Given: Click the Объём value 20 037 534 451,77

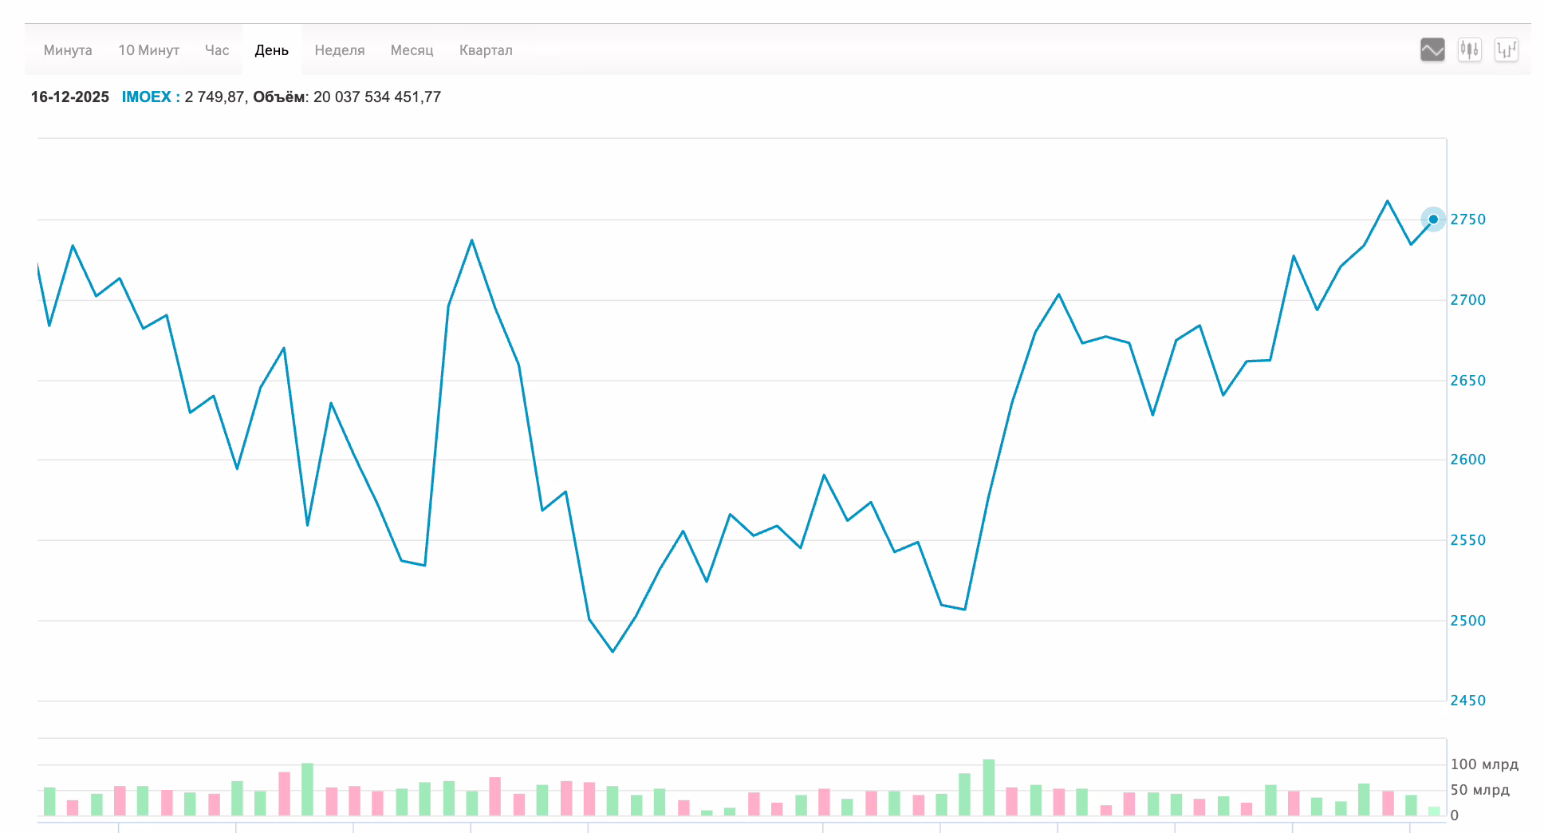Looking at the screenshot, I should coord(376,97).
